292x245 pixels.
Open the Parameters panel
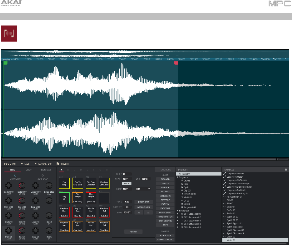43,164
